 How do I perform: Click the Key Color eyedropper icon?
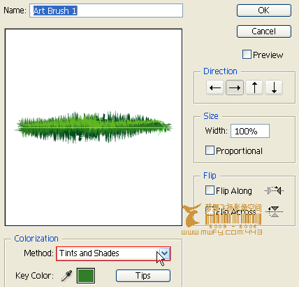66,276
